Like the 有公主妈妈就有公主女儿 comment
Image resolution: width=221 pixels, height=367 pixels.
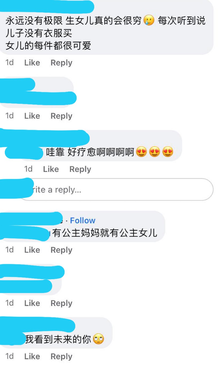point(32,250)
